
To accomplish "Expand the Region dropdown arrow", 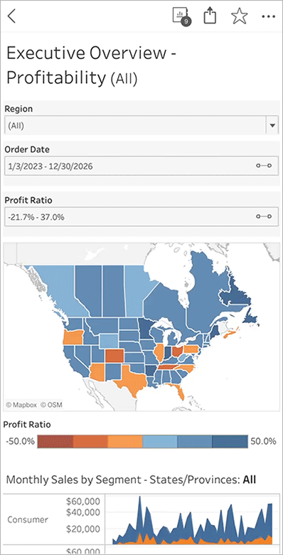I will (x=272, y=125).
